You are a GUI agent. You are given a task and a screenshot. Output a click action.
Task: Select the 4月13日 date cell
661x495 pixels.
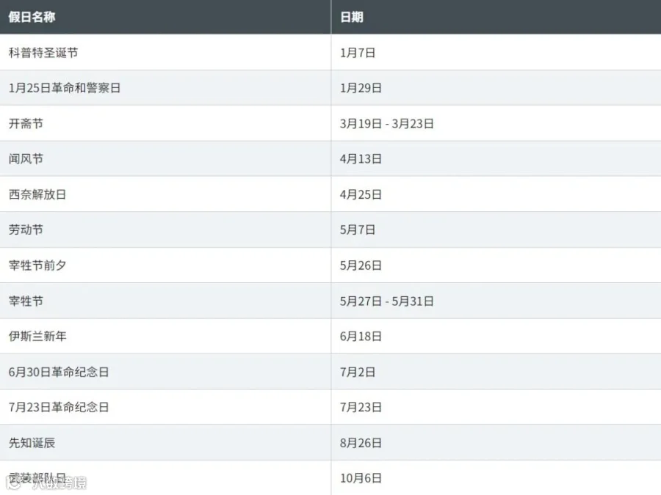pos(361,158)
